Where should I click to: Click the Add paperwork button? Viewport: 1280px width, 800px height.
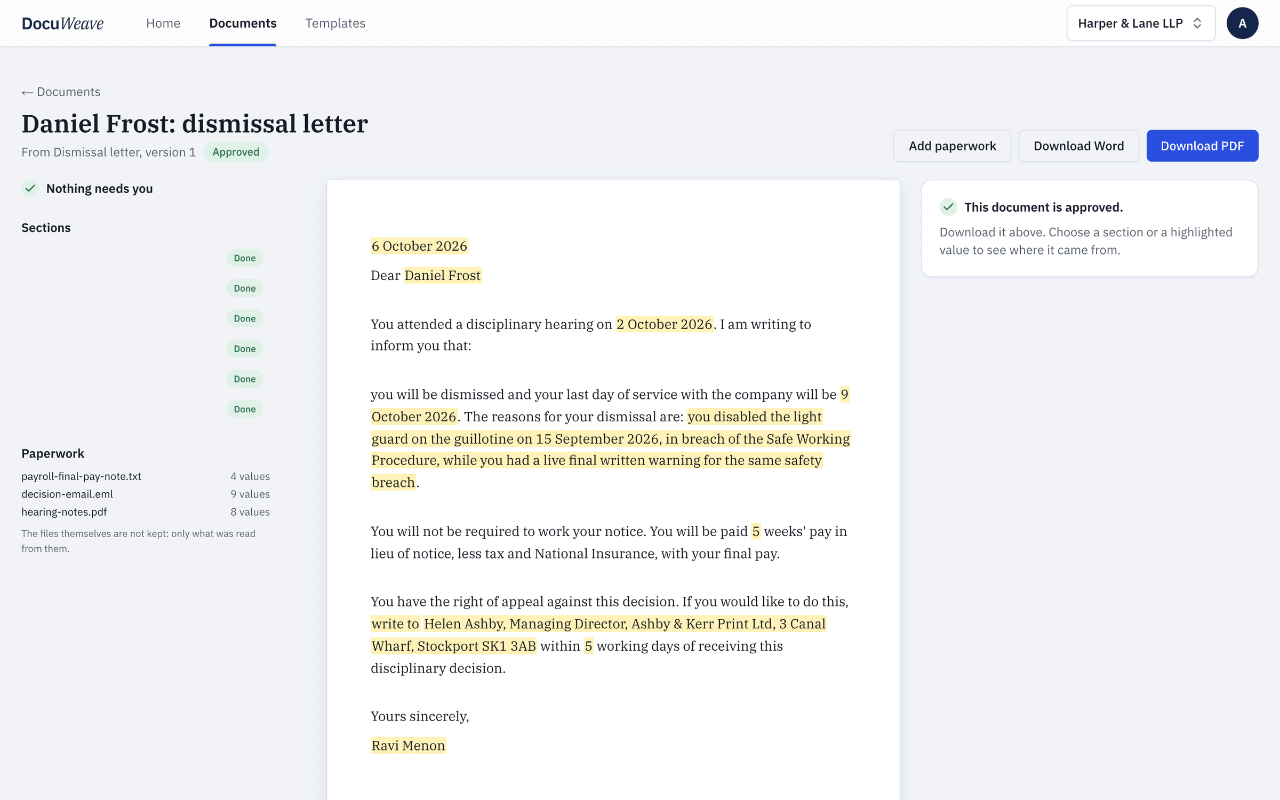(952, 146)
